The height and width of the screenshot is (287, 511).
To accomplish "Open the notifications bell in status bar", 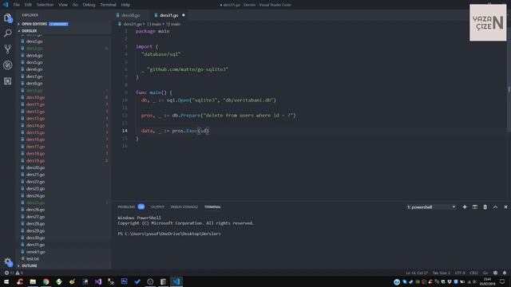I will (x=505, y=273).
